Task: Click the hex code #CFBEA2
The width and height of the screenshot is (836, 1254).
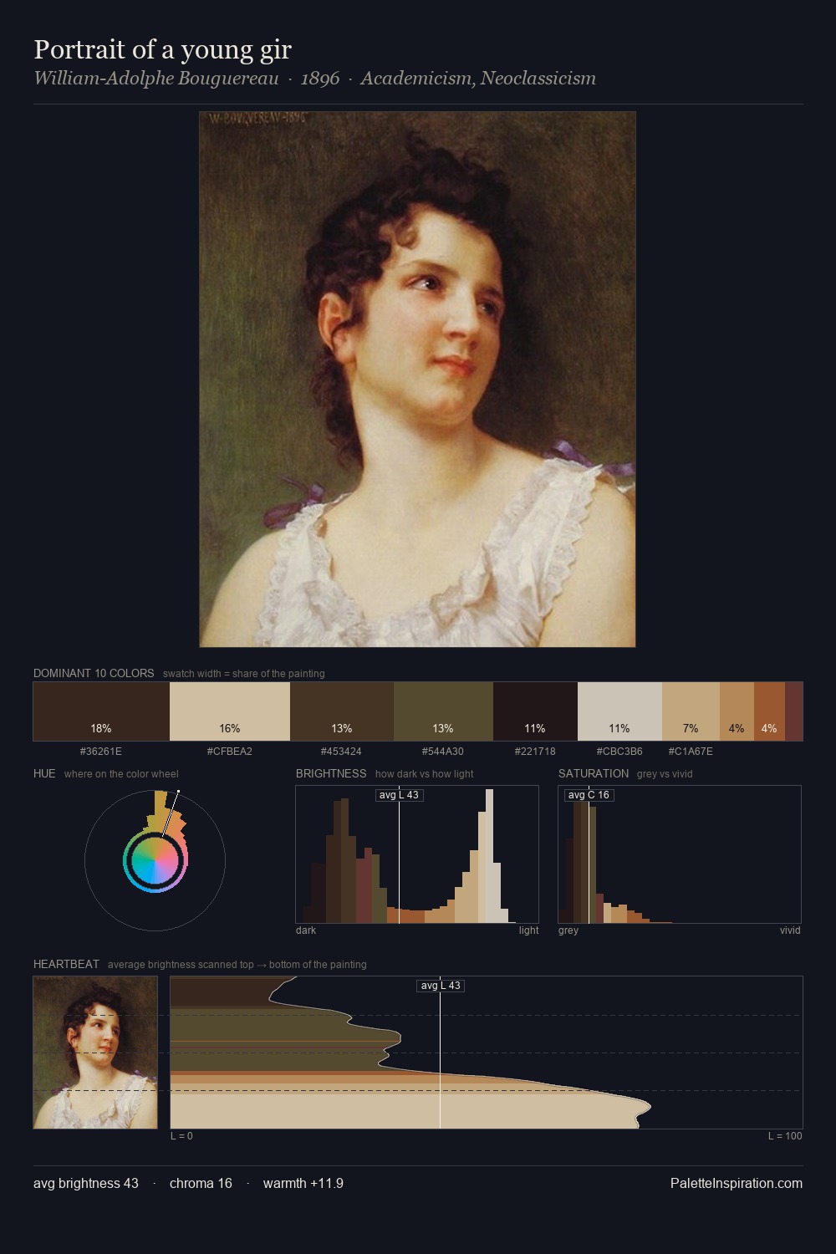Action: click(x=230, y=752)
